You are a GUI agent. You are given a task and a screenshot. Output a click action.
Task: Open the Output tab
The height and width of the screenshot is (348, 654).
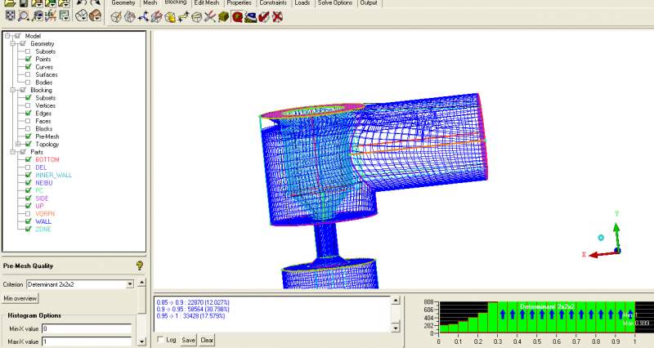369,3
